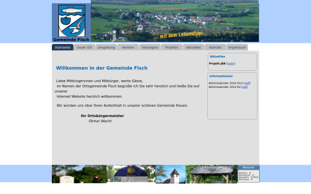
Task: Open the Abfuhrkalender 2024 Fisch pdf link
Action: tap(247, 83)
